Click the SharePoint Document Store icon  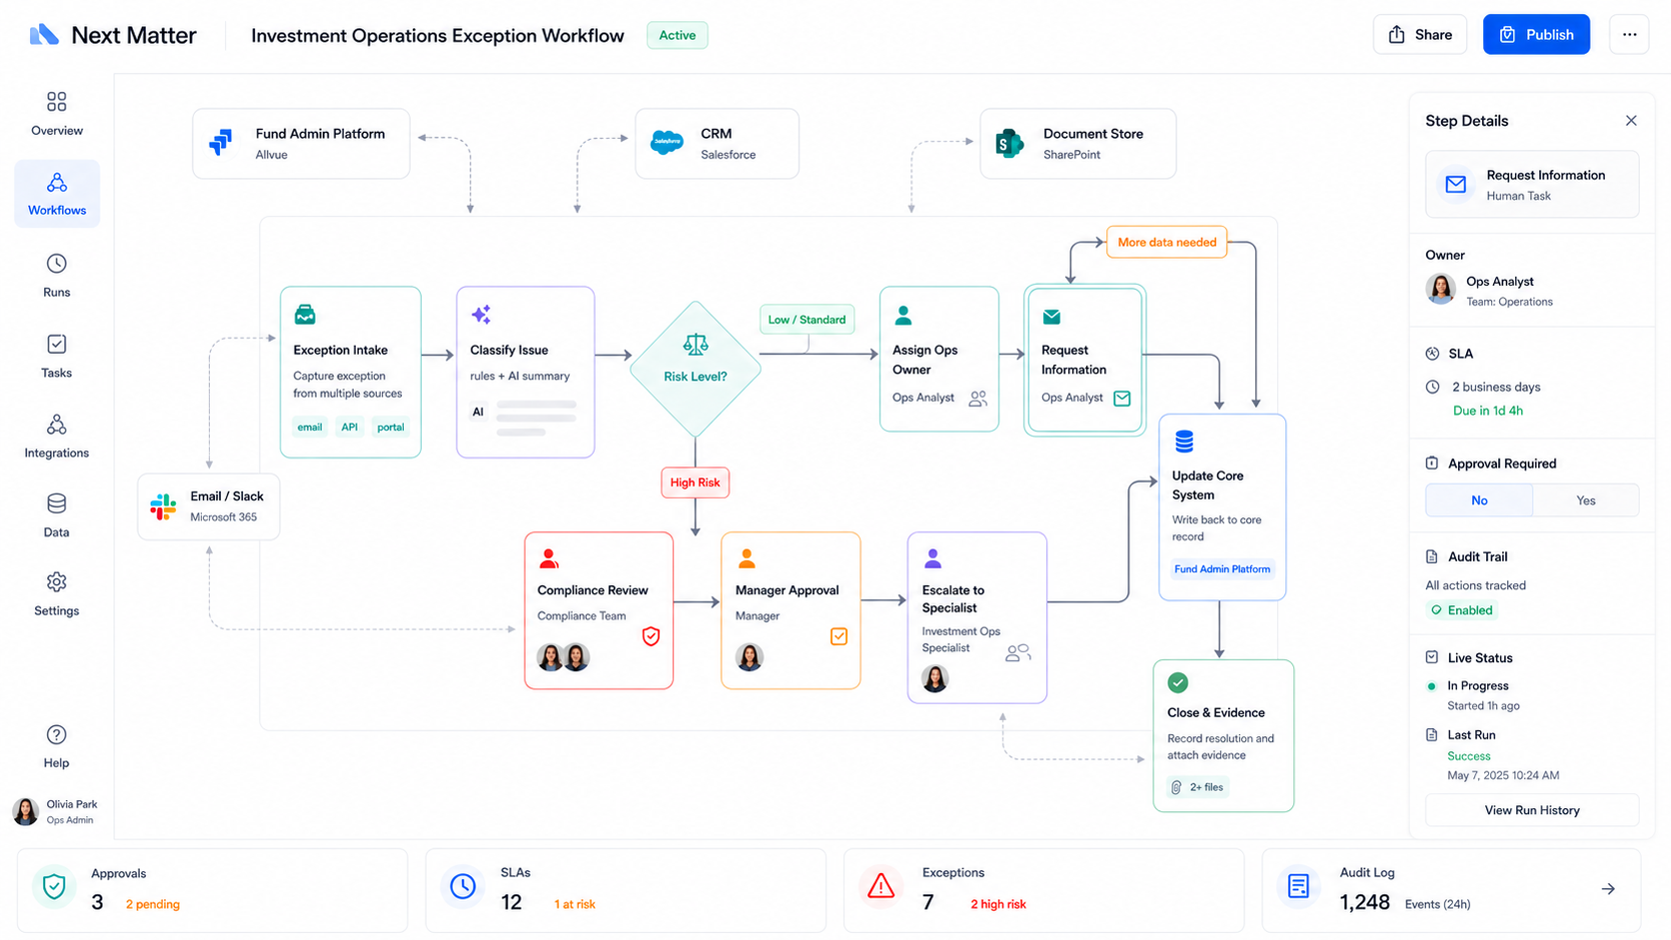[x=1009, y=143]
